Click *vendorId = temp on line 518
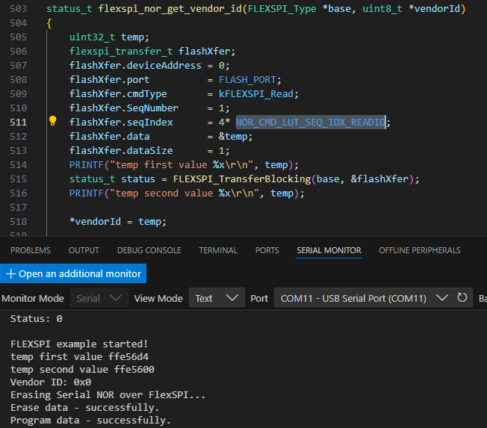This screenshot has width=487, height=428. pos(118,222)
